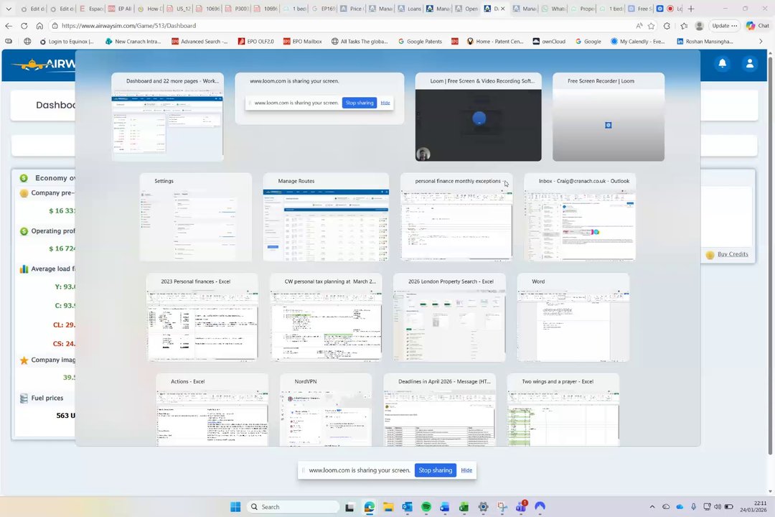Switch to Manage Routes window thumbnail

[x=326, y=217]
